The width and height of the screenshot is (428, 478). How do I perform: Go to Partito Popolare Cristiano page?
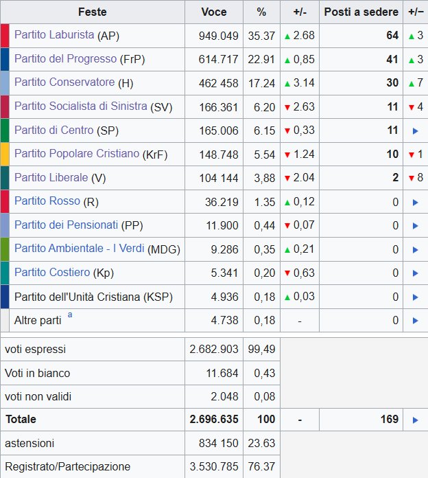click(x=76, y=154)
